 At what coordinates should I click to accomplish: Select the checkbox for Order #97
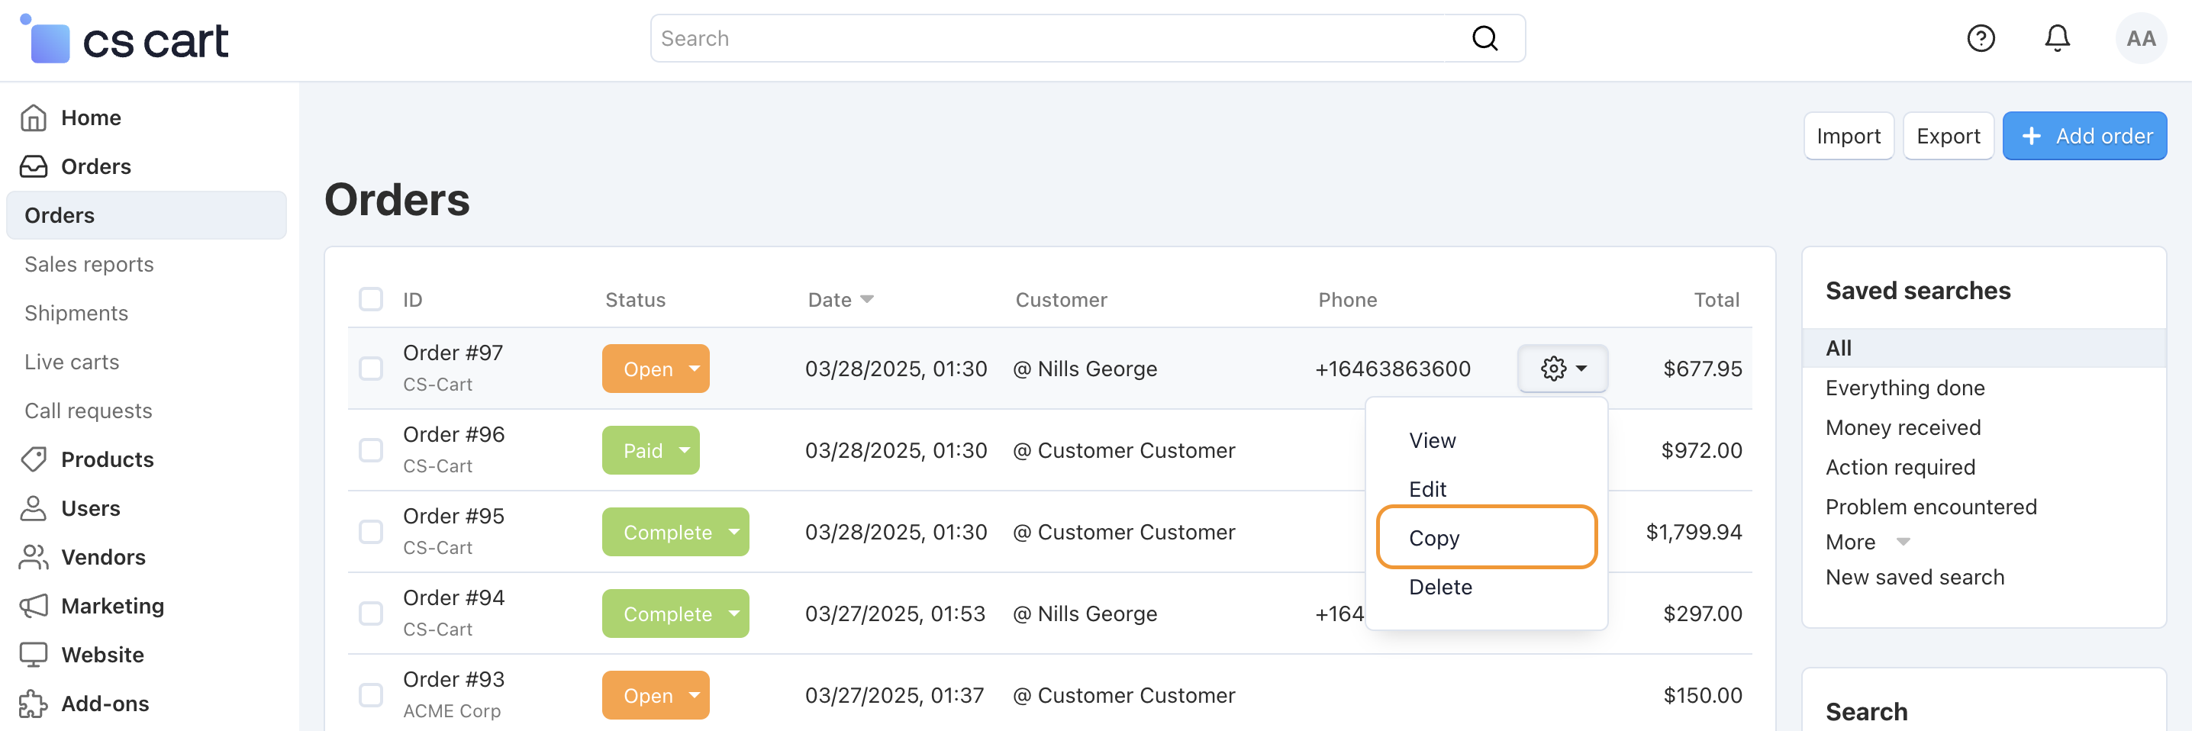[x=371, y=369]
